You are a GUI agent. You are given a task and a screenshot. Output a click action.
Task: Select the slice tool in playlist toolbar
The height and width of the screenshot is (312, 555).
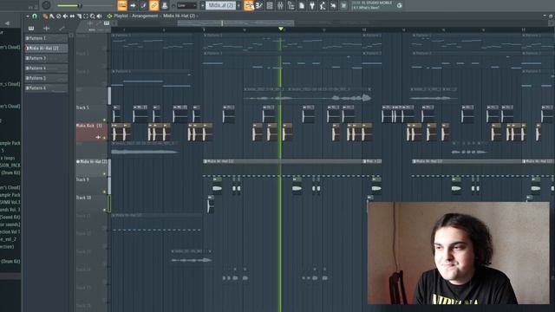coord(79,16)
